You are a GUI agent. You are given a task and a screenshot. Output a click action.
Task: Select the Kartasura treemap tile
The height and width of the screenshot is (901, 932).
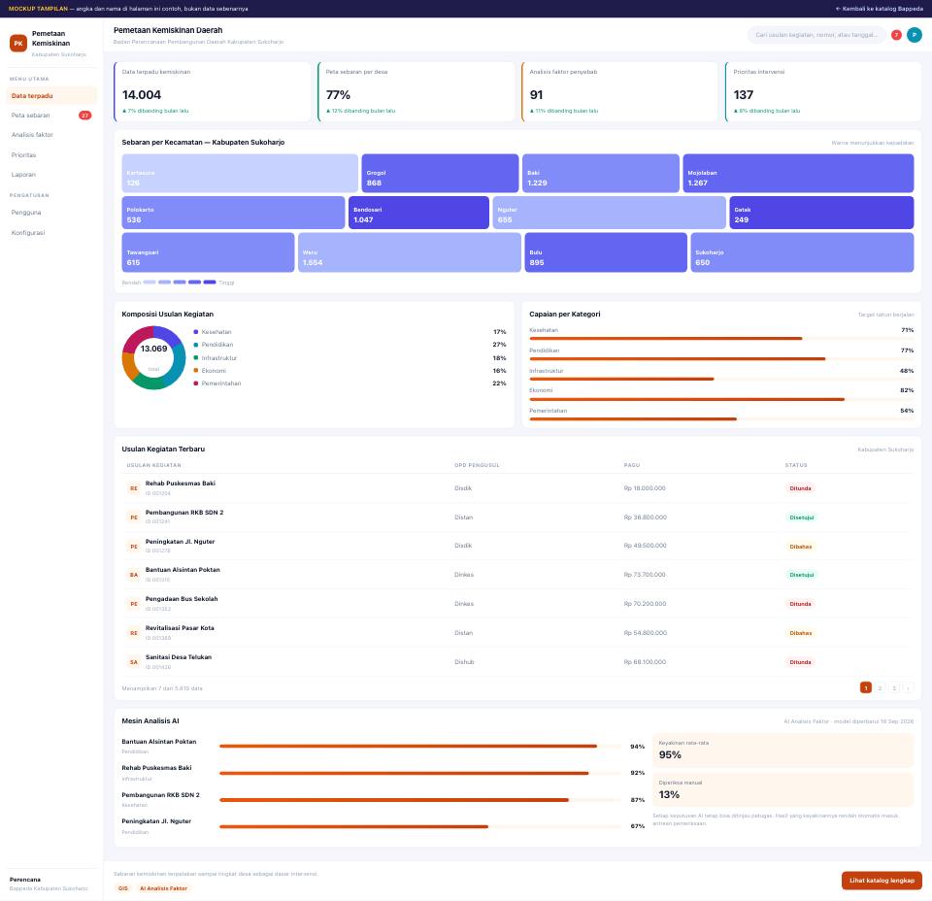point(240,173)
